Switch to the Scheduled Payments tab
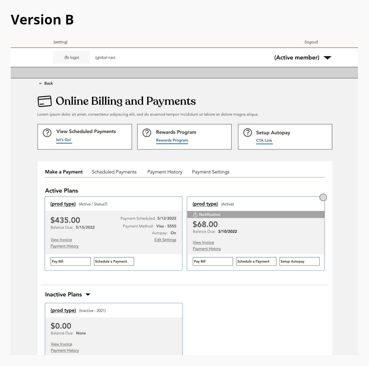Screen dimensions: 369x366 click(114, 172)
